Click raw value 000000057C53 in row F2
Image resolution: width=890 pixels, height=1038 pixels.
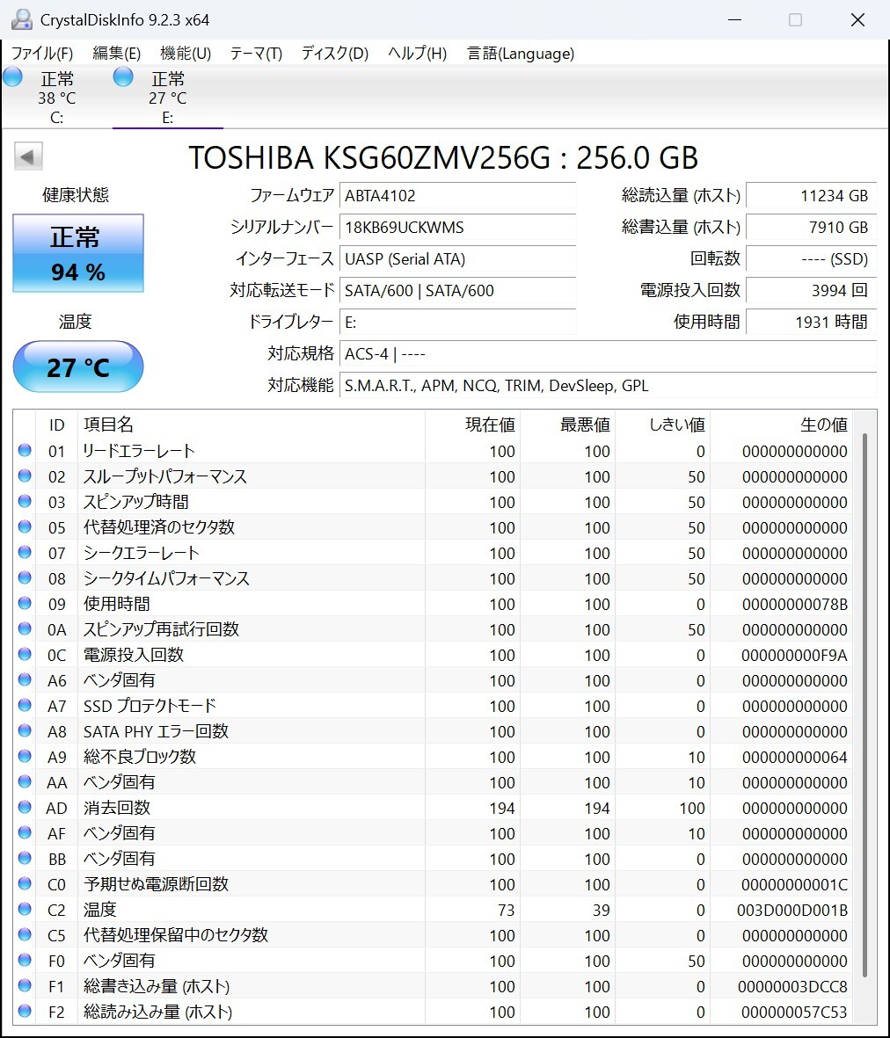794,1013
